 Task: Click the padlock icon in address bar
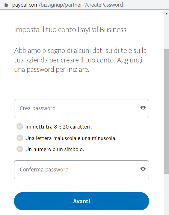click(6, 5)
